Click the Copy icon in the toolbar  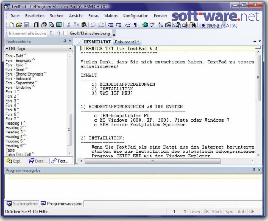[76, 25]
